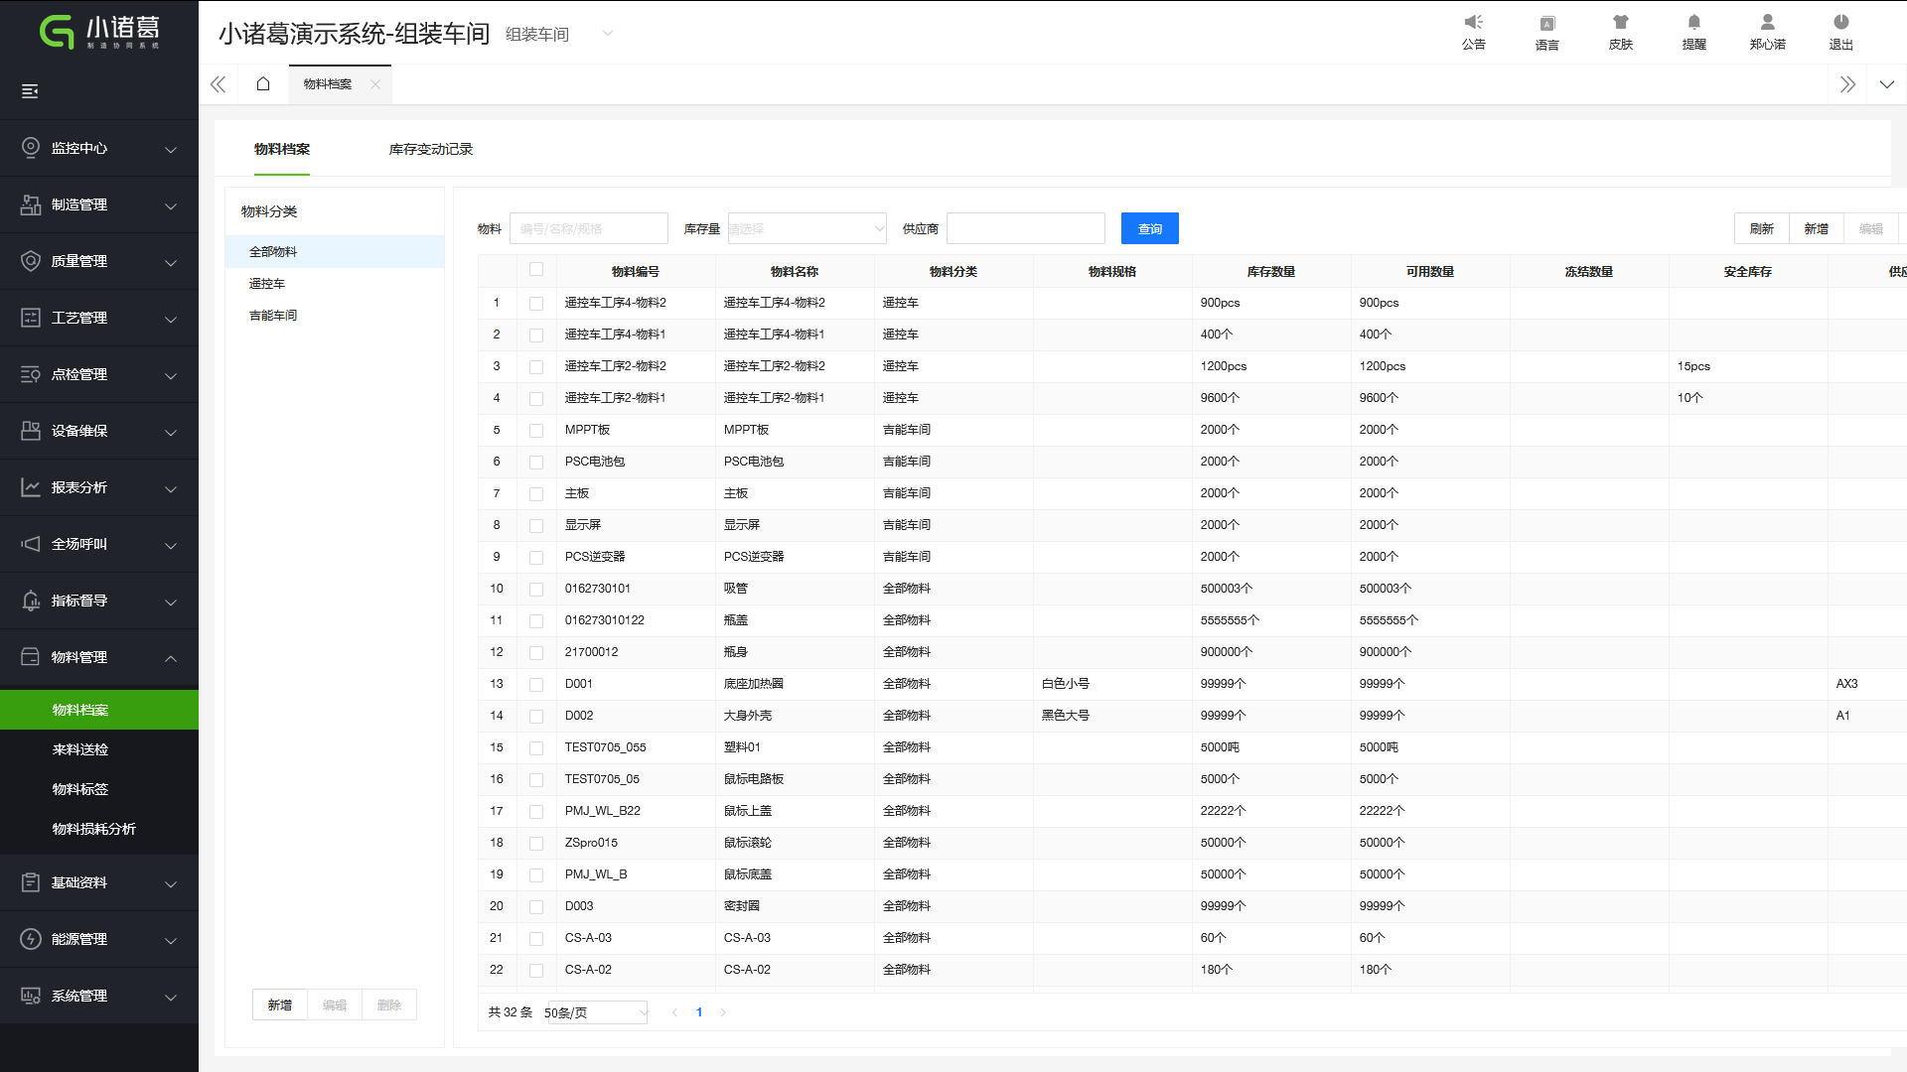Collapse the sidebar with the hamburger icon

[x=30, y=90]
